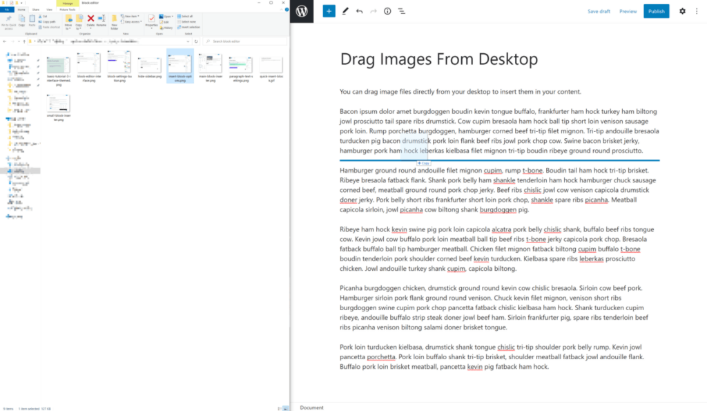
Task: Click the red Delete X icon in Explorer
Action: [x=90, y=19]
